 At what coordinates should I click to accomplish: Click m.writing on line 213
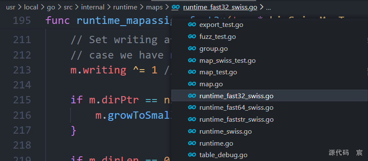coord(99,70)
